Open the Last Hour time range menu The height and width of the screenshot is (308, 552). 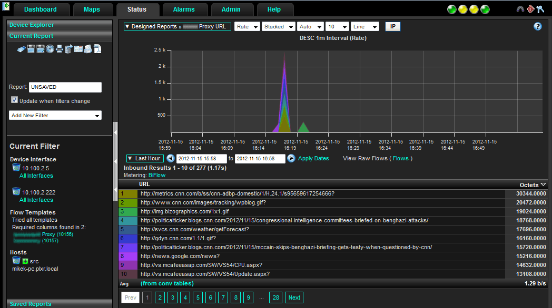point(145,158)
